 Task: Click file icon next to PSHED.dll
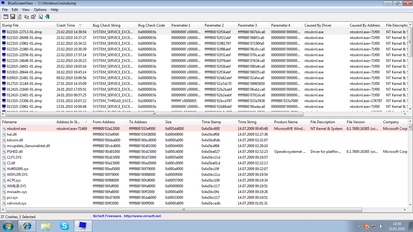[x=4, y=151]
